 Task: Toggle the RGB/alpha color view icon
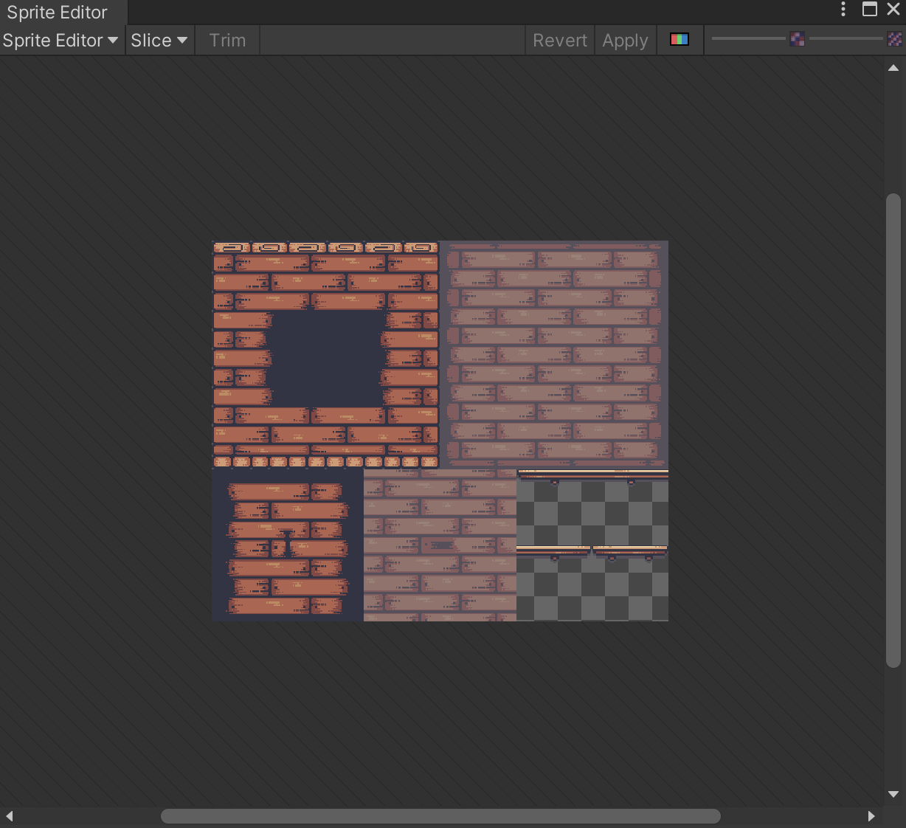click(x=679, y=39)
